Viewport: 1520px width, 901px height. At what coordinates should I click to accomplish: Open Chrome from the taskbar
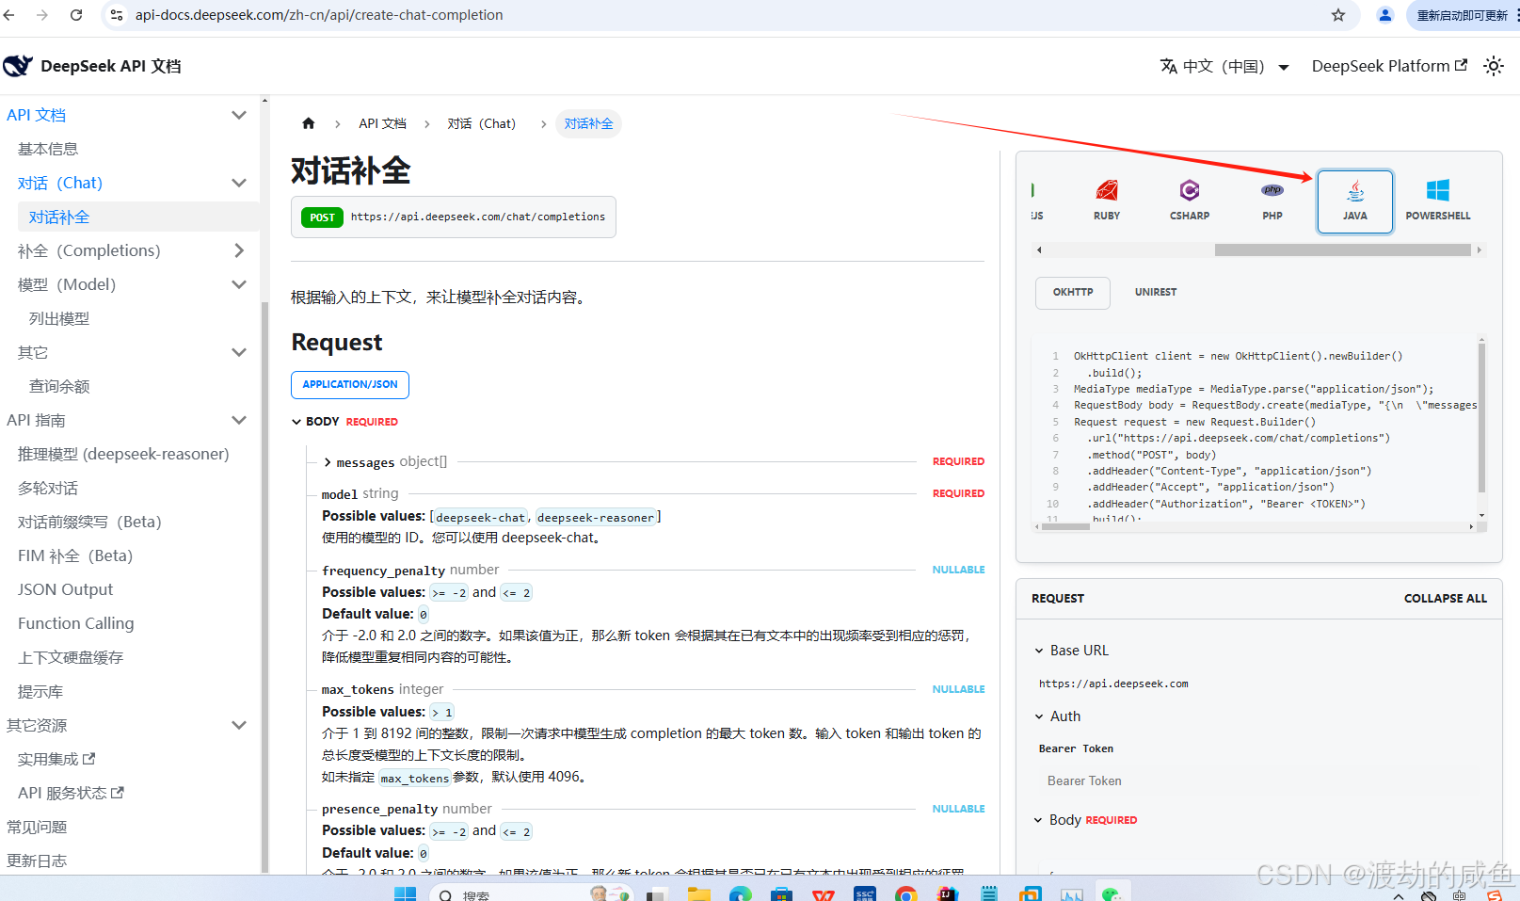coord(906,893)
